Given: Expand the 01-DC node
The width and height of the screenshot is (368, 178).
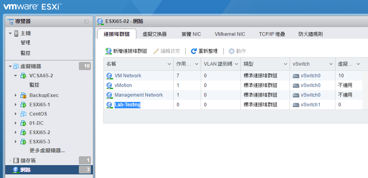Looking at the screenshot, I should (16, 123).
